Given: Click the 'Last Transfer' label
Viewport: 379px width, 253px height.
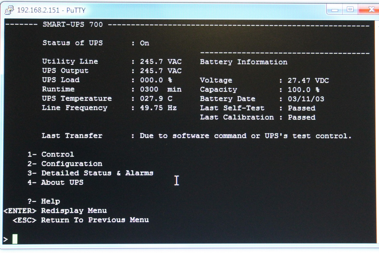Looking at the screenshot, I should pyautogui.click(x=72, y=136).
